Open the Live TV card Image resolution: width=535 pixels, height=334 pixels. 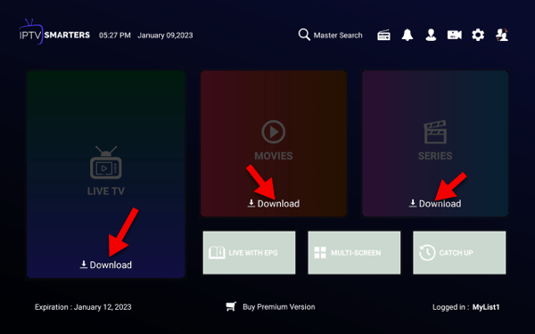(x=106, y=175)
